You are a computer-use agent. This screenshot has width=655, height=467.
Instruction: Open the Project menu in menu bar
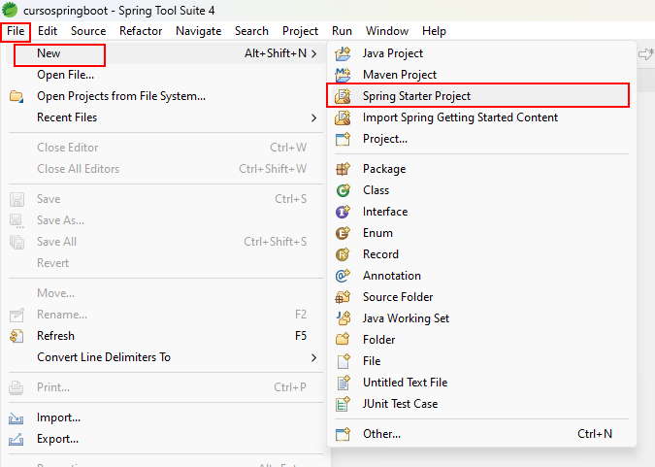(x=300, y=31)
